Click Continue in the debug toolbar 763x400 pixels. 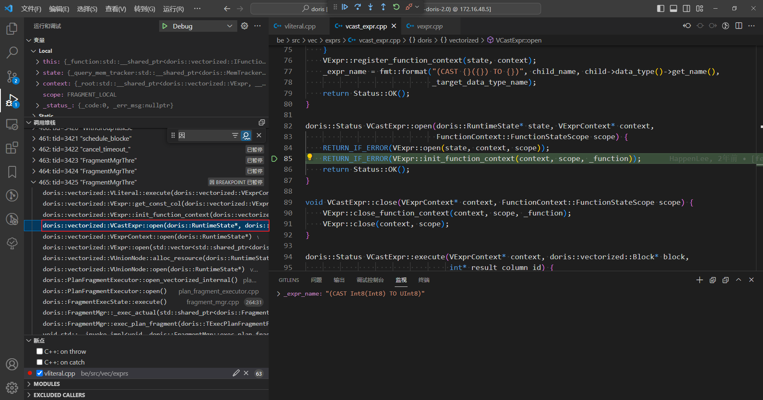click(345, 7)
